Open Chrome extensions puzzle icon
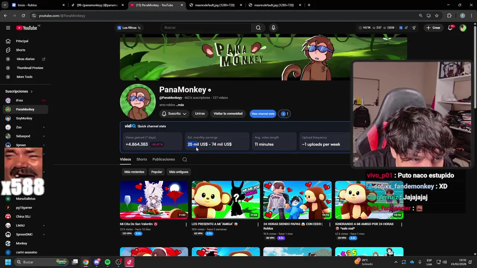Viewport: 477px width, 268px height. pos(449,16)
